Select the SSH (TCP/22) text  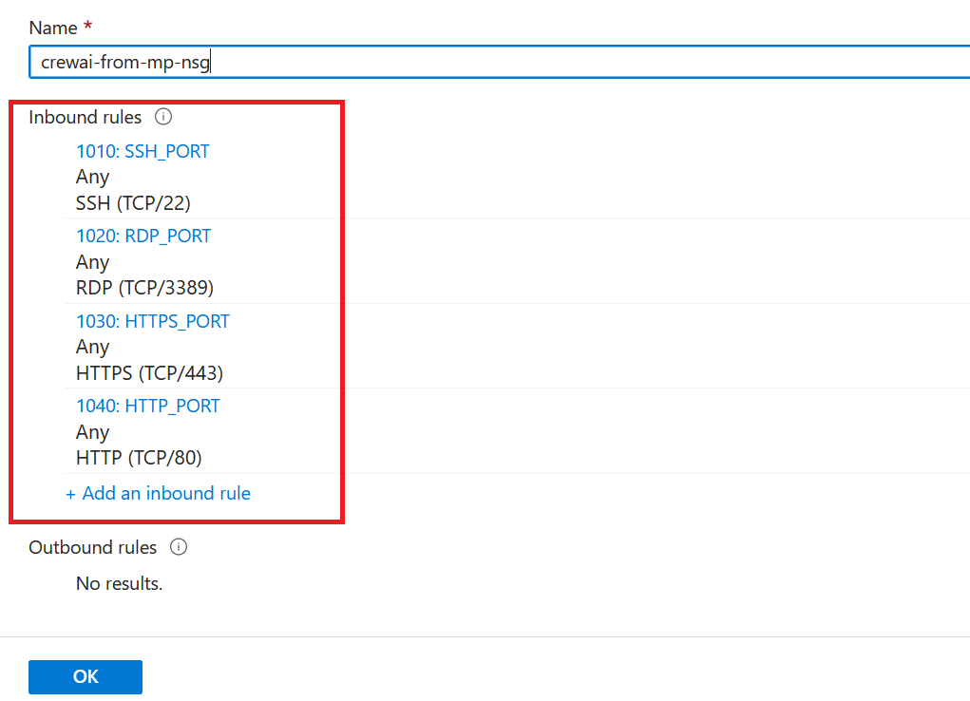(133, 203)
